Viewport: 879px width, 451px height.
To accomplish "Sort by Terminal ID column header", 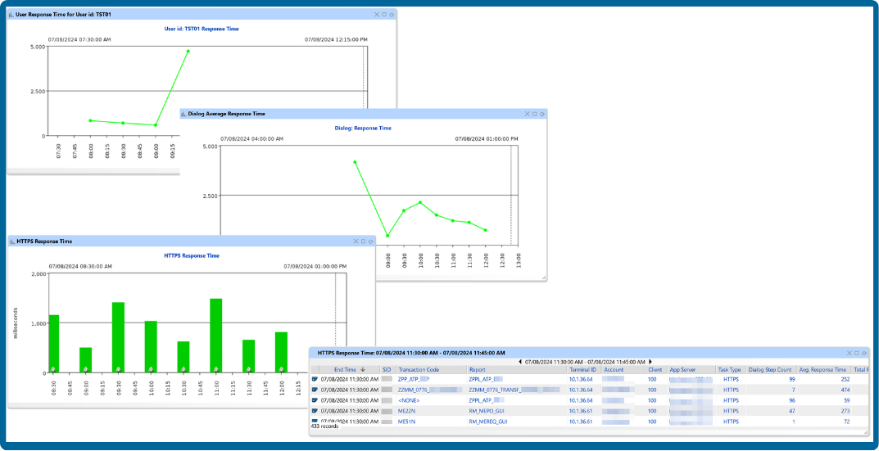I will pos(583,370).
